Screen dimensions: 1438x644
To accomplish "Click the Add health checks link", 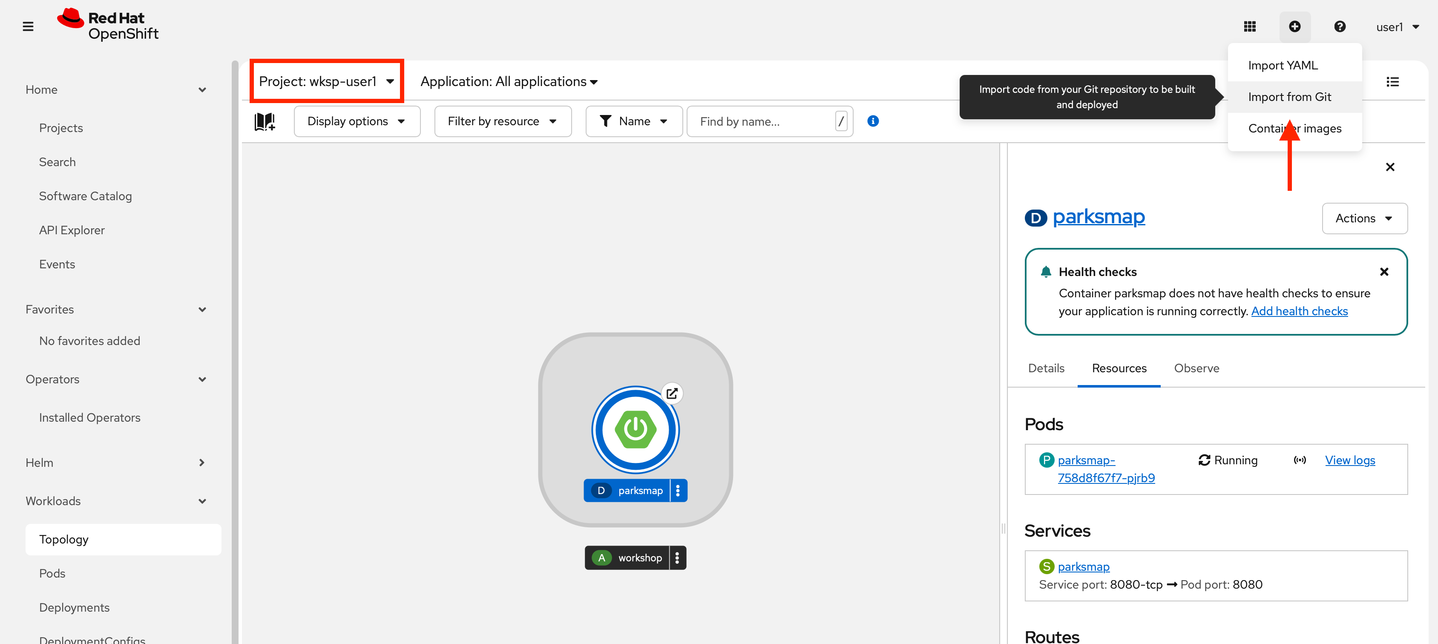I will (1299, 311).
